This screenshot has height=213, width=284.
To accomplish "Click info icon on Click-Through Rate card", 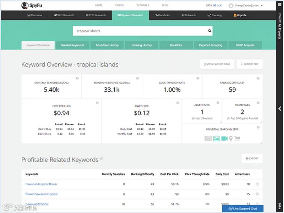I will [x=198, y=78].
